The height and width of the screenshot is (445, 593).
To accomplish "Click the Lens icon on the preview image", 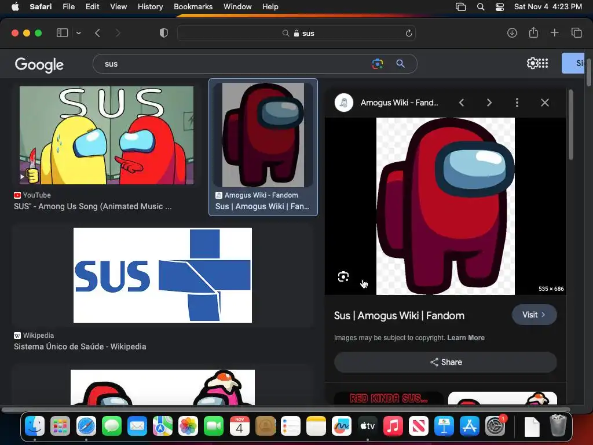I will (x=343, y=276).
